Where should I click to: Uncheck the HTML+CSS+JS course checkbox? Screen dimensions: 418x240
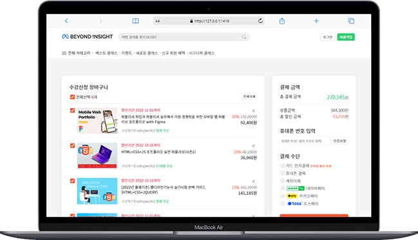pyautogui.click(x=72, y=145)
